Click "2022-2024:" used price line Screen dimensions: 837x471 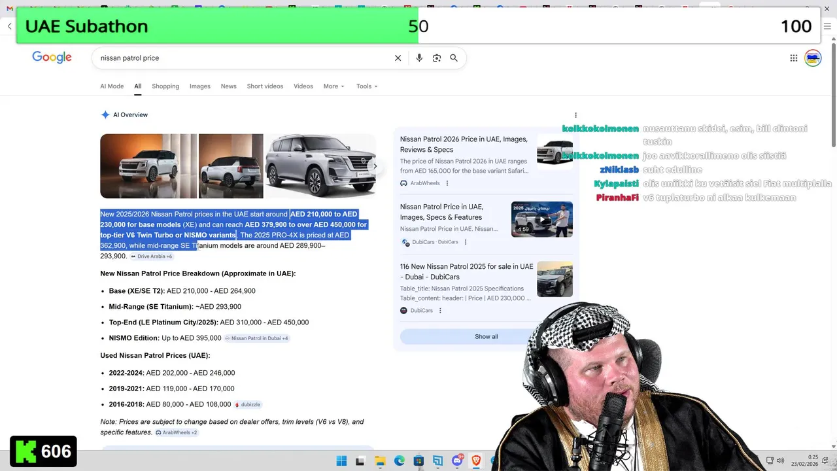click(172, 373)
